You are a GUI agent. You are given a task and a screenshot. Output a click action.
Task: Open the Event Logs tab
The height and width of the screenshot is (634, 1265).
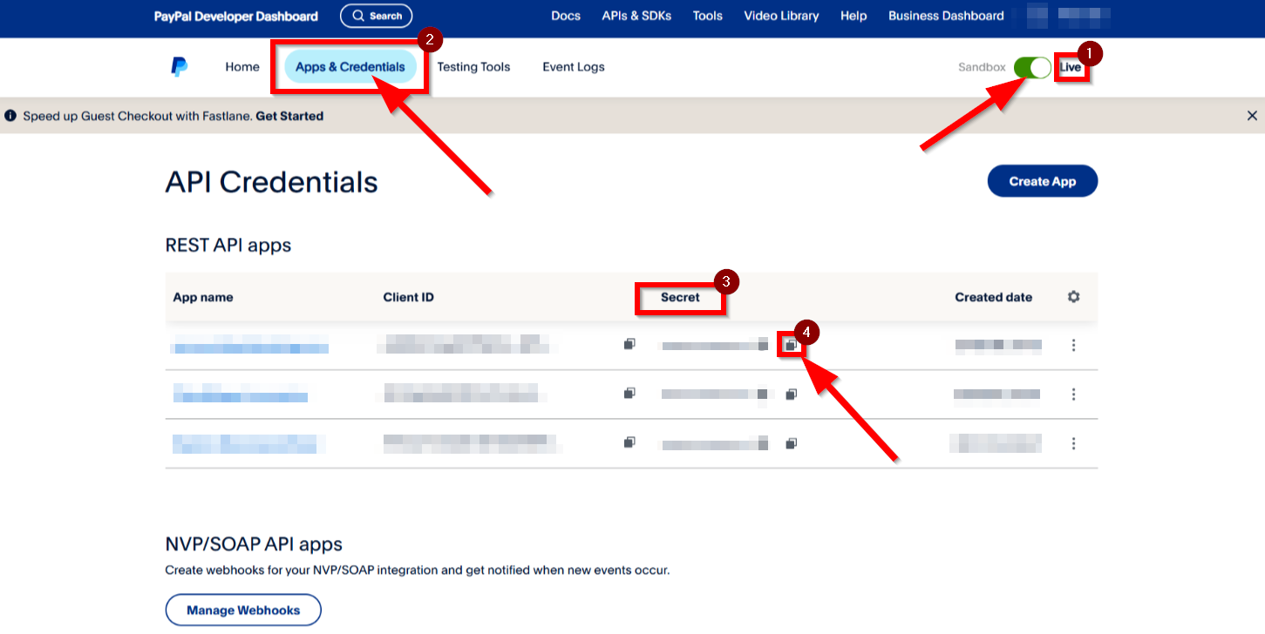coord(574,67)
